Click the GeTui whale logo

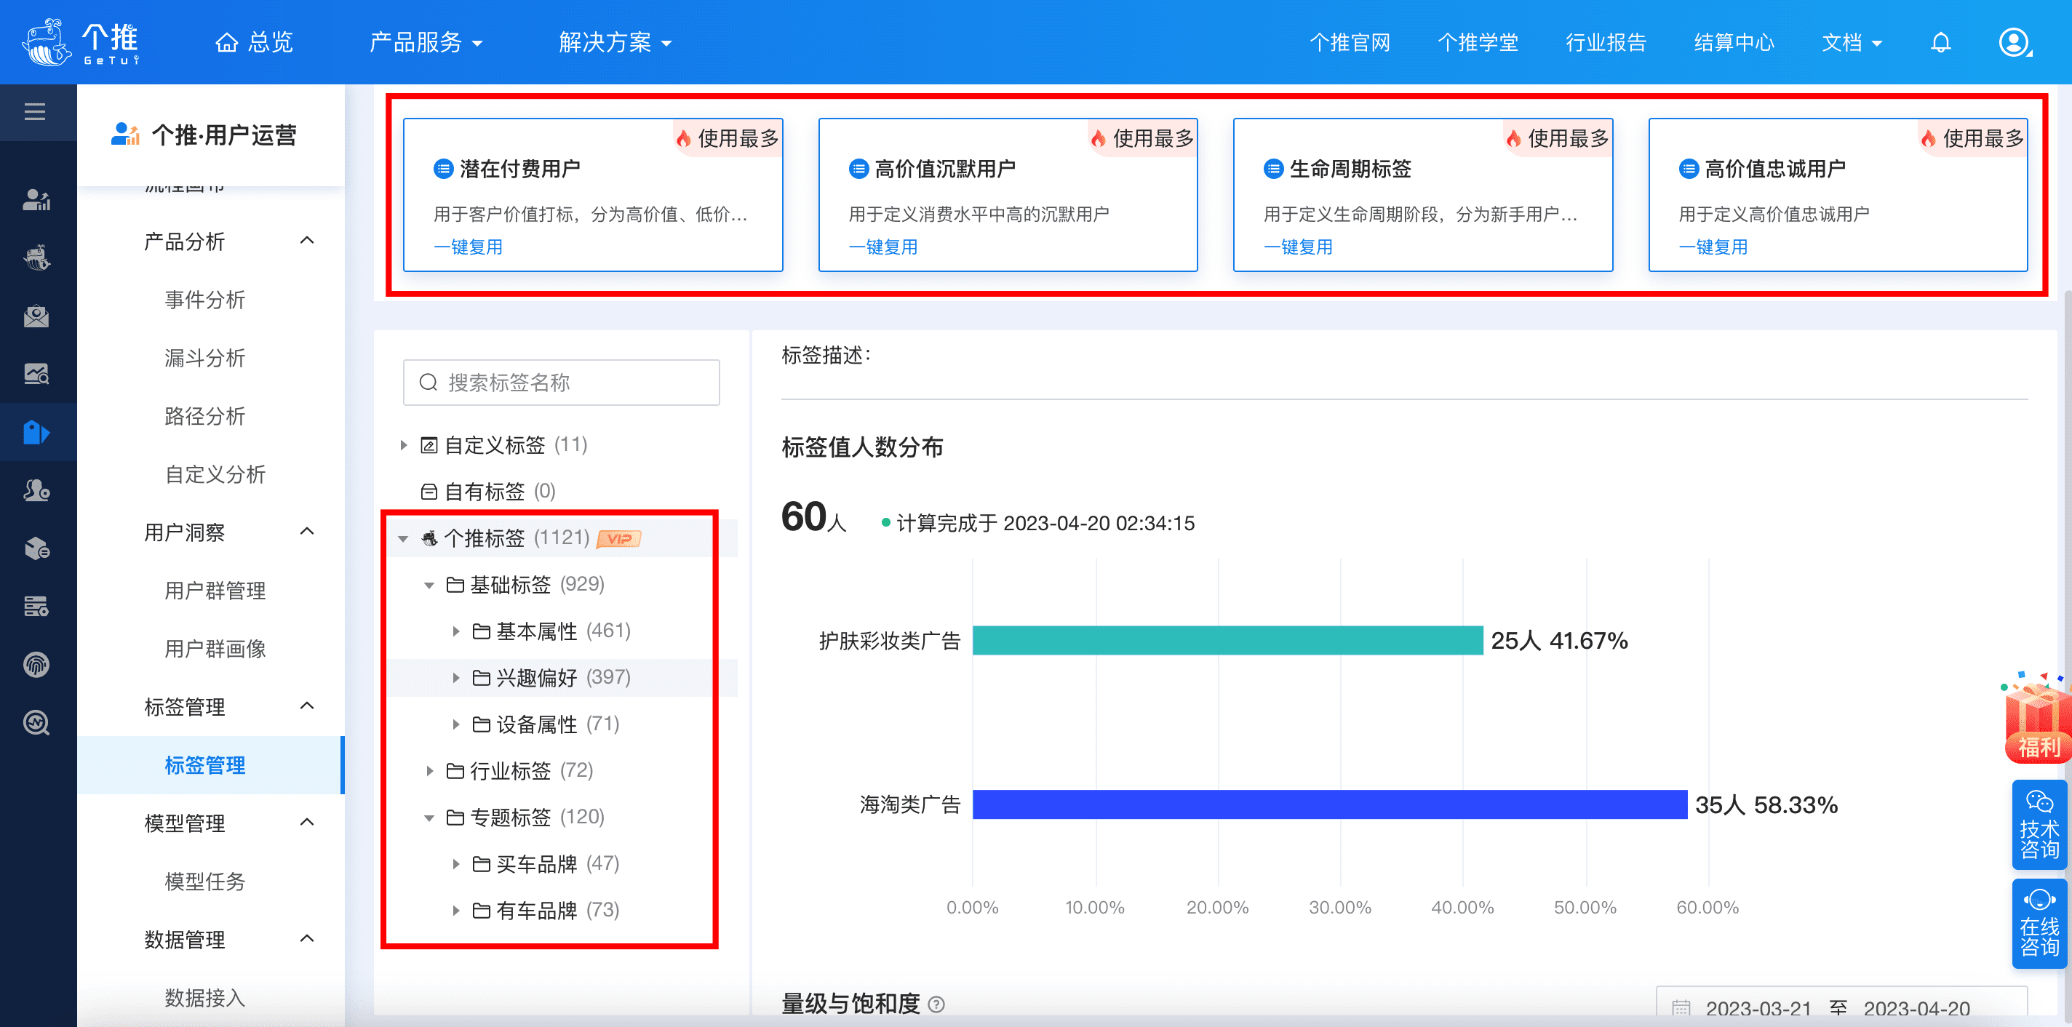click(x=81, y=41)
